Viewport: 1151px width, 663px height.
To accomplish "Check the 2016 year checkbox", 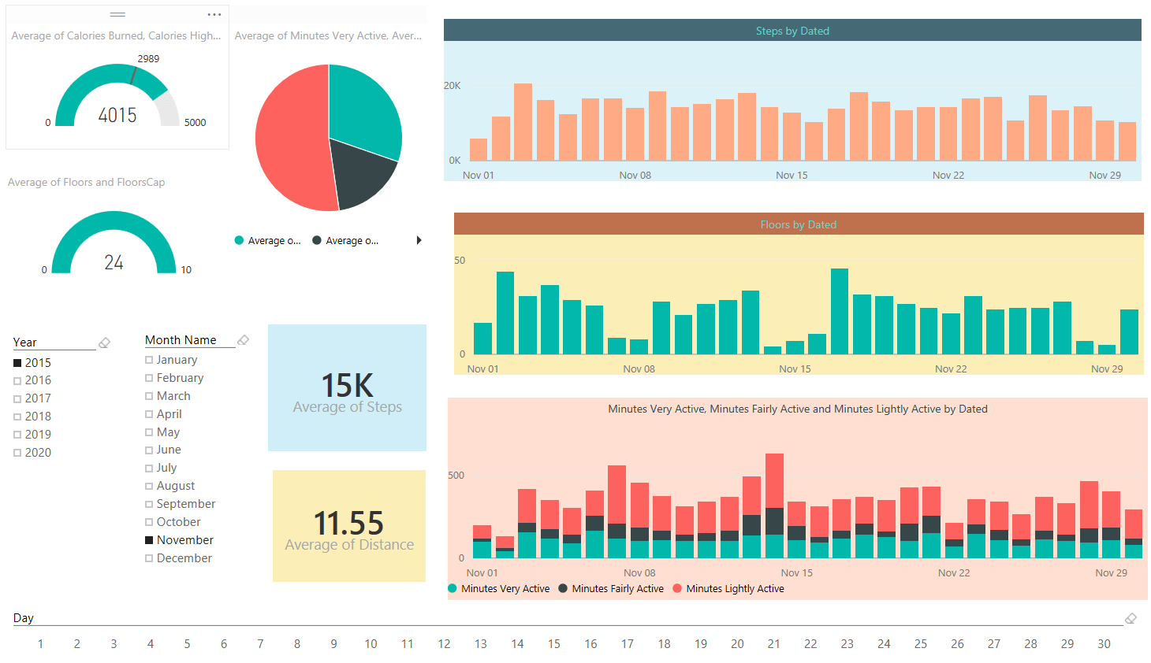I will click(x=17, y=380).
